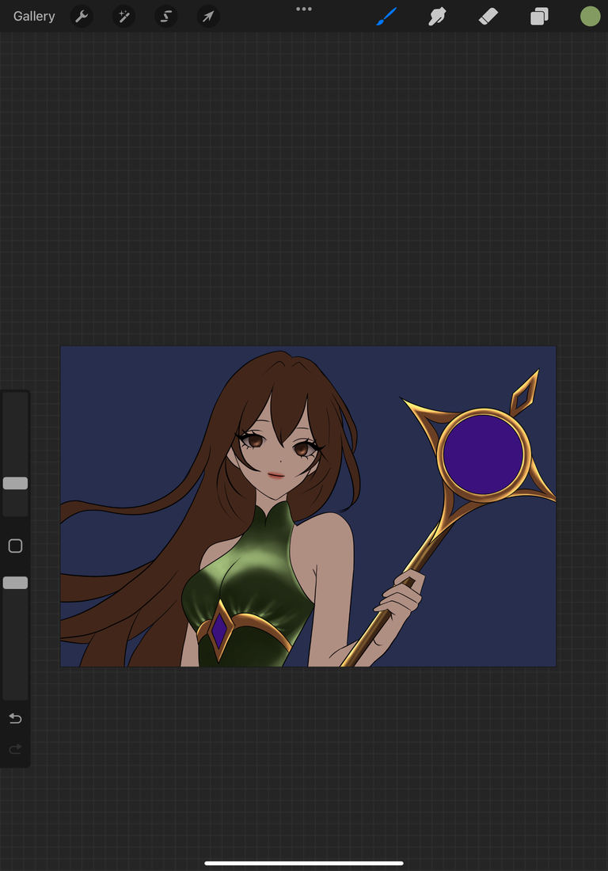This screenshot has width=608, height=871.
Task: Activate the Transform arrow tool
Action: coord(208,16)
